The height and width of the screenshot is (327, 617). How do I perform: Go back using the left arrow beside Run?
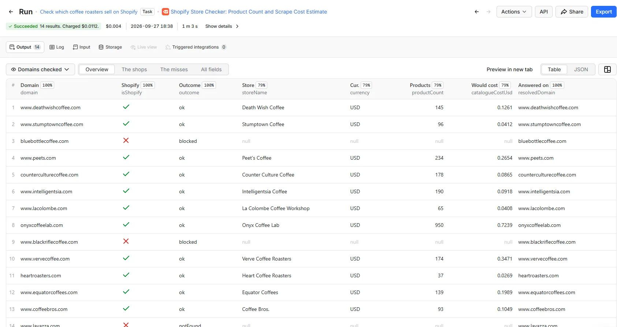tap(11, 12)
